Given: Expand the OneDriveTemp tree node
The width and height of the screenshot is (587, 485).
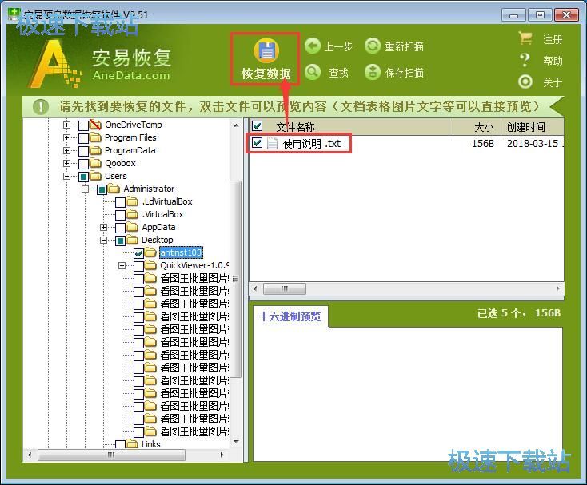Looking at the screenshot, I should (66, 125).
